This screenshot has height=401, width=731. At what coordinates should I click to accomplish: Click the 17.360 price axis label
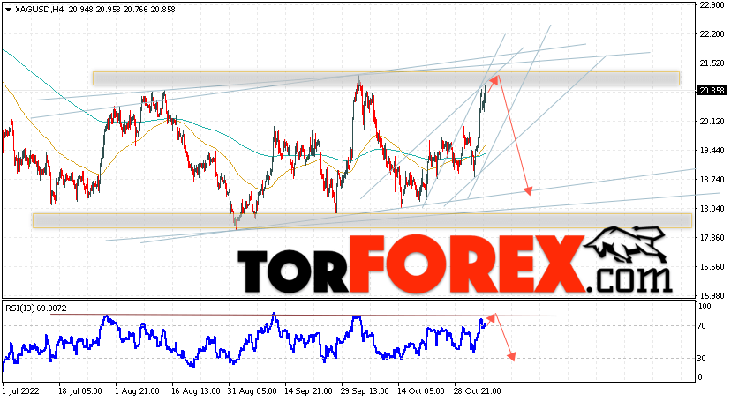pyautogui.click(x=712, y=237)
